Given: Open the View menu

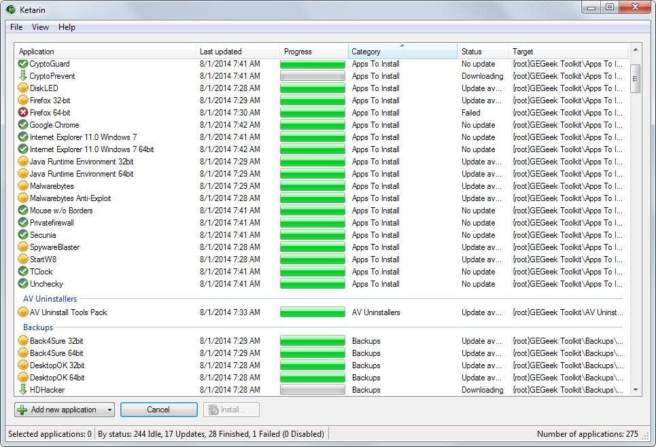Looking at the screenshot, I should [40, 27].
